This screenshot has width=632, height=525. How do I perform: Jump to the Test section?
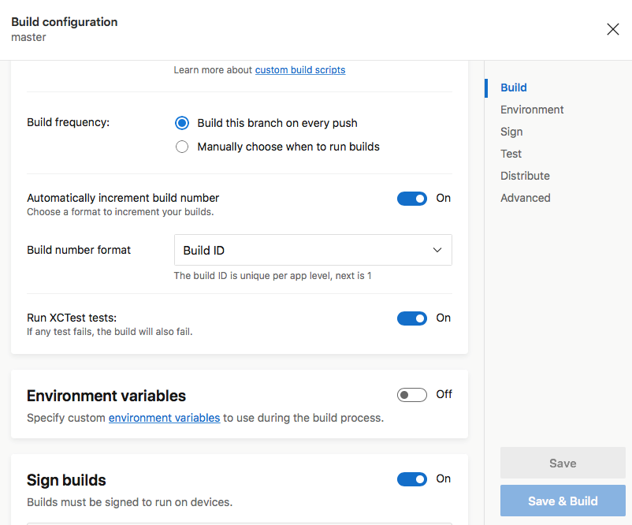pos(511,154)
